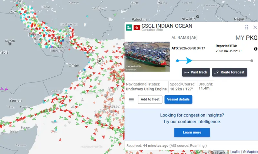
Task: Close the CSCL INDIAN OCEAN panel
Action: coord(255,27)
